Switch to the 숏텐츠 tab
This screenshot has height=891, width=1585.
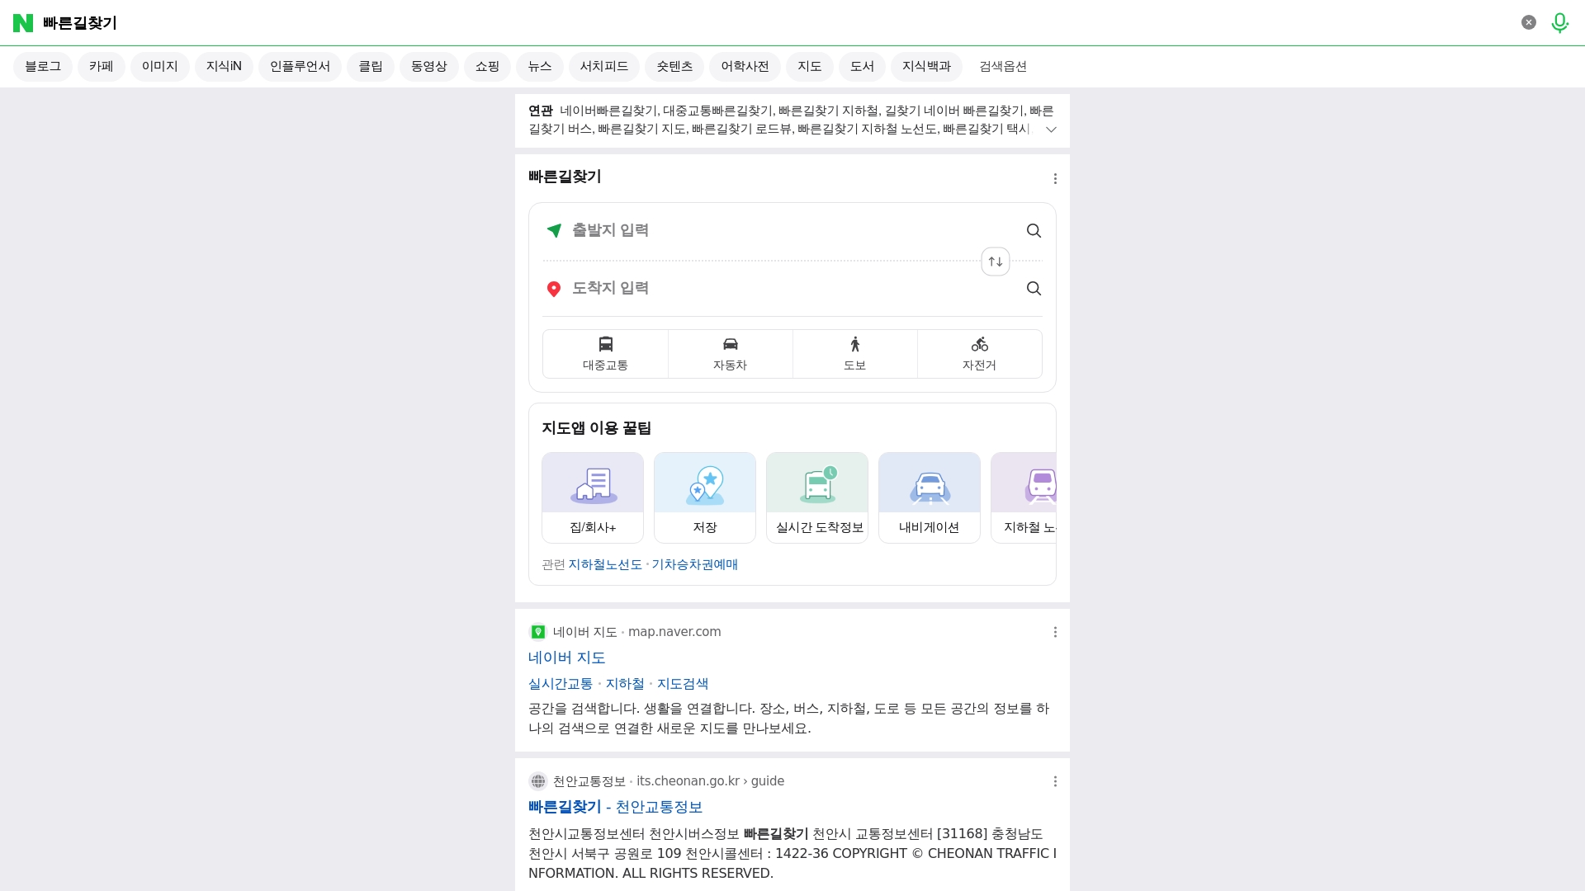pos(674,67)
